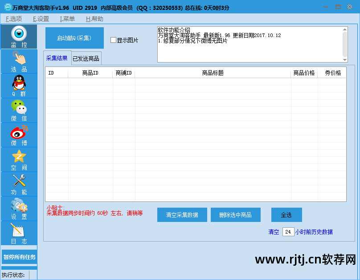Click the 全选 button

pos(286,215)
